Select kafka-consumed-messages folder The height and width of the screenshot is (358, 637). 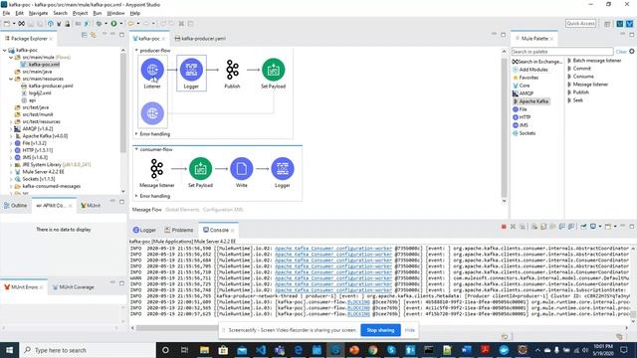click(x=48, y=186)
